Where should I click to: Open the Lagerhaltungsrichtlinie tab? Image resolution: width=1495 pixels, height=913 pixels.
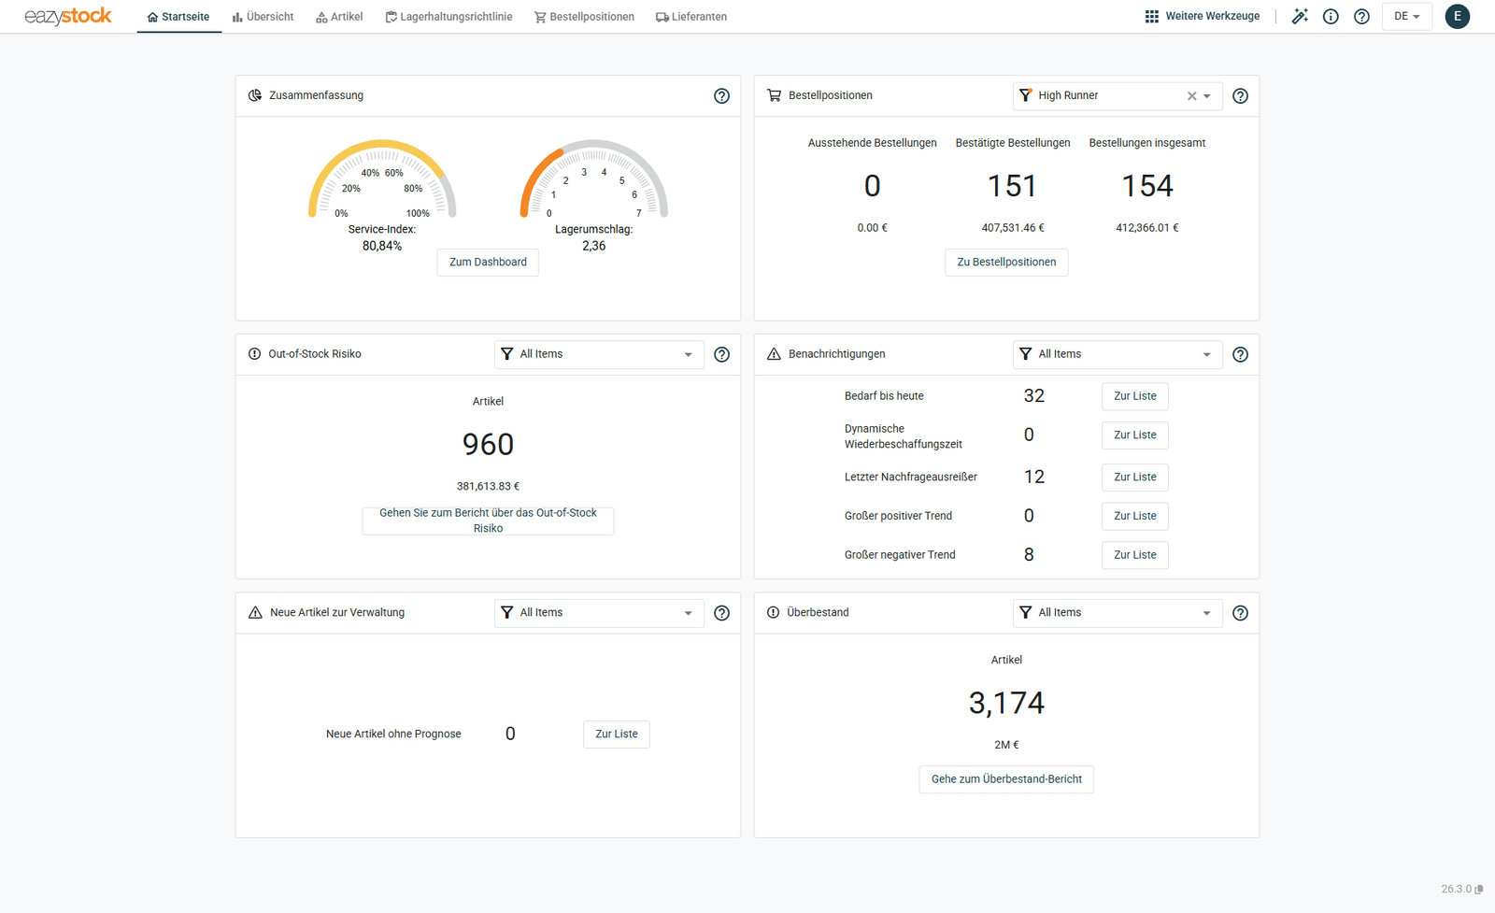coord(448,17)
